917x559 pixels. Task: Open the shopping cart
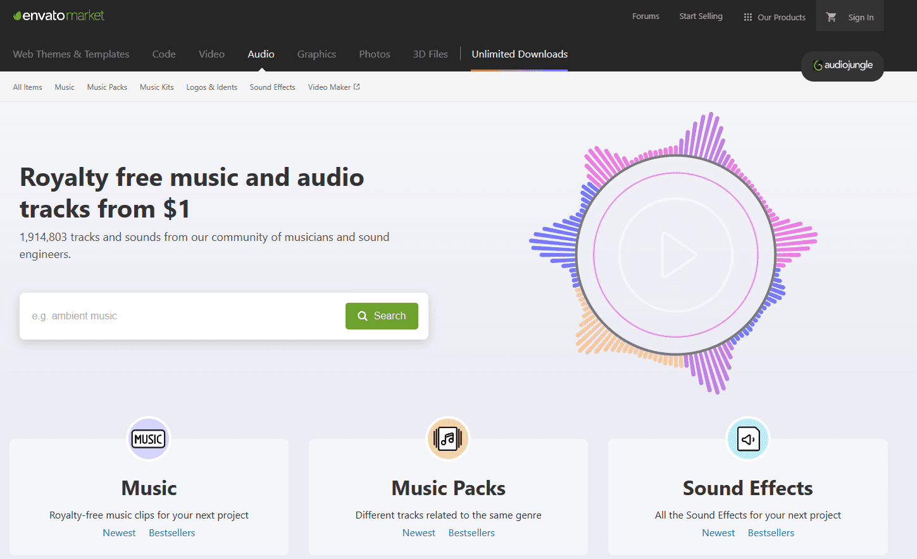tap(832, 16)
